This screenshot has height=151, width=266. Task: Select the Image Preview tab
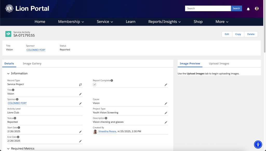pyautogui.click(x=190, y=64)
